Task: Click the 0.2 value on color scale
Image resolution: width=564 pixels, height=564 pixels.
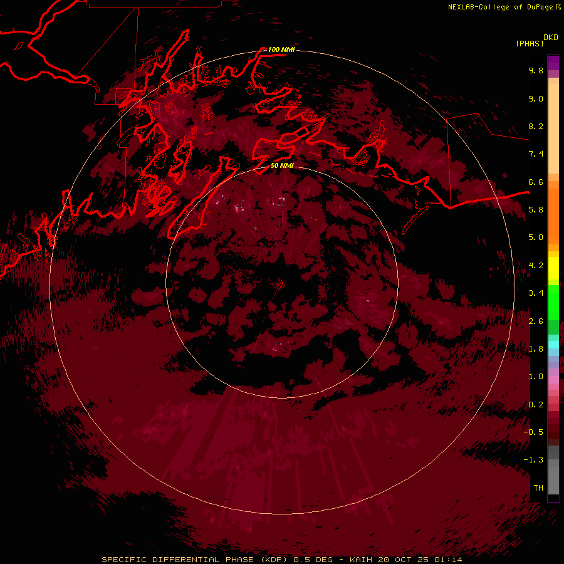Action: pos(536,405)
